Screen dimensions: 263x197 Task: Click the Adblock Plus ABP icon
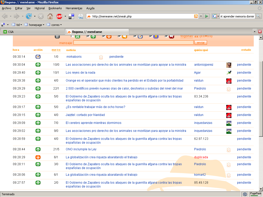pos(59,16)
